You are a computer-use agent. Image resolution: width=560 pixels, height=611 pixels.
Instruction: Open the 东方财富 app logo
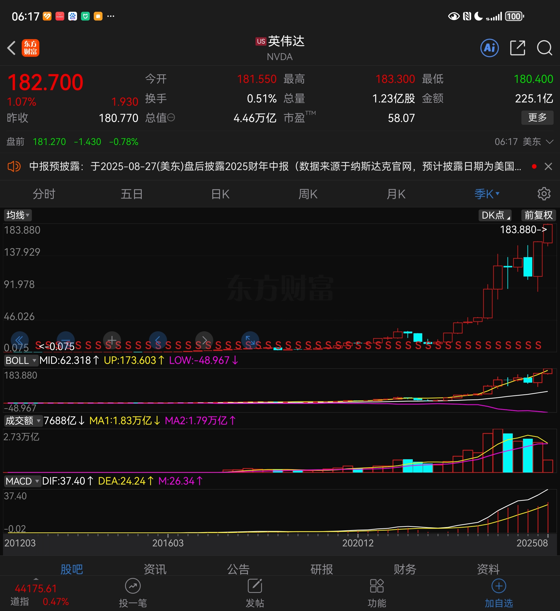pyautogui.click(x=30, y=48)
